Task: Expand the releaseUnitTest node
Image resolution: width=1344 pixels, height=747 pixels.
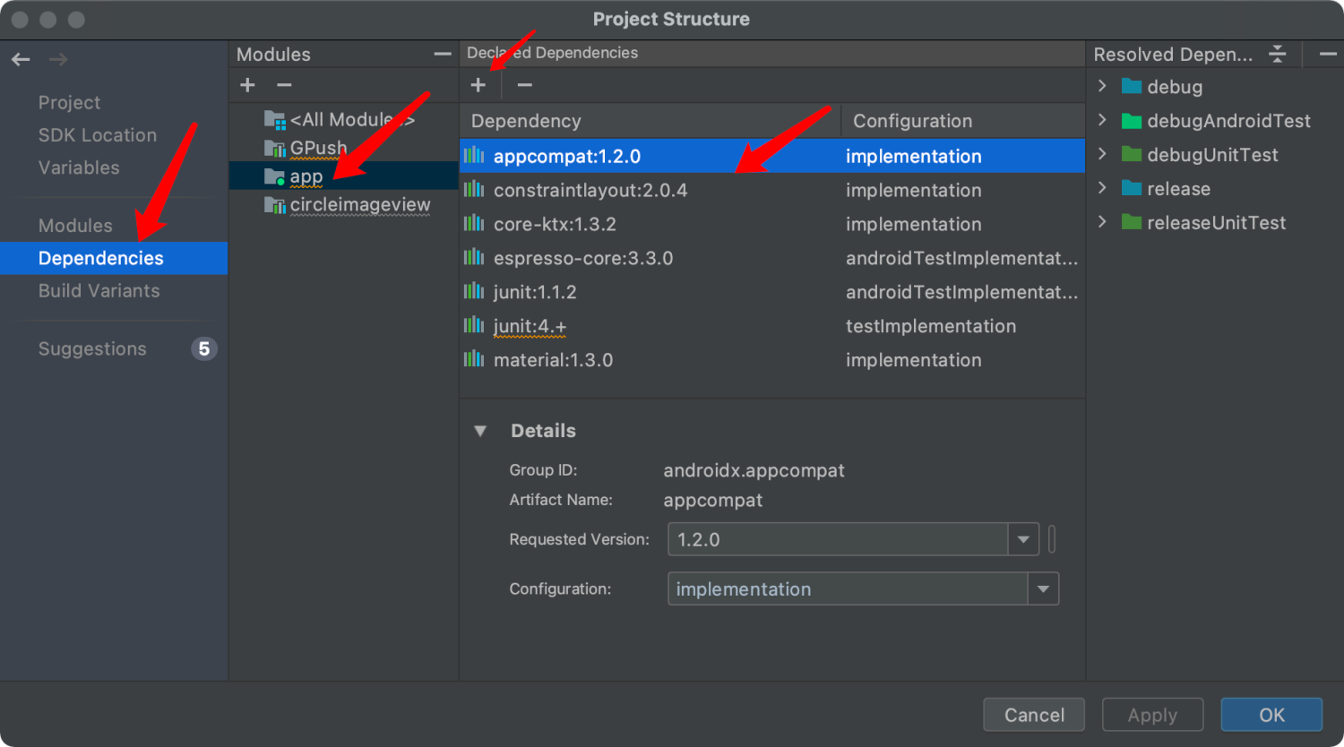Action: pos(1103,222)
